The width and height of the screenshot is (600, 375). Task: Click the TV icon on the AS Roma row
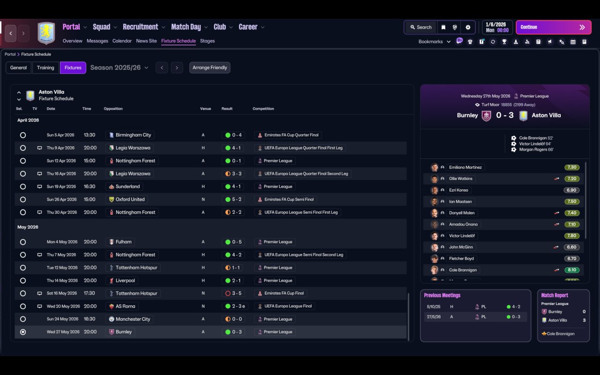pyautogui.click(x=39, y=307)
